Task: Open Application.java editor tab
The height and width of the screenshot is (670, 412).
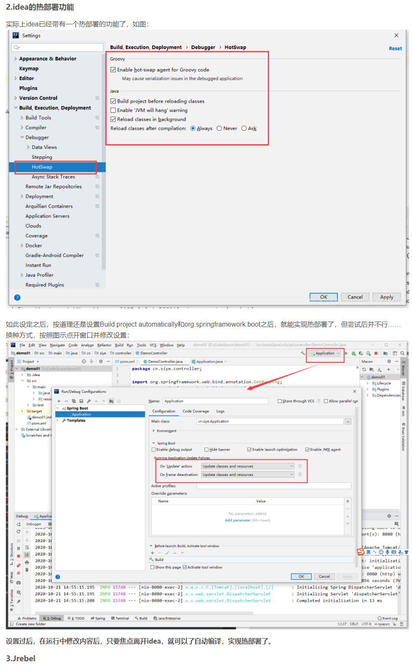Action: (x=209, y=361)
